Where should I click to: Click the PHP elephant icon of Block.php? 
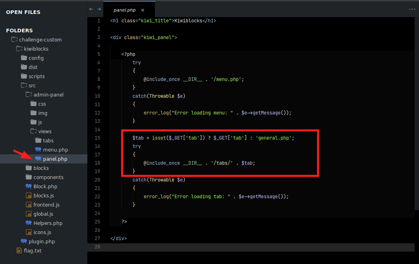29,186
